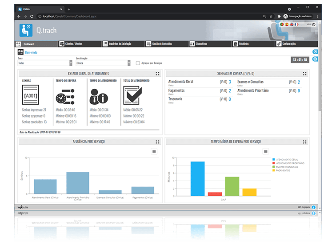
Task: Toggle Exames e Consultas series in legend
Action: point(287,167)
